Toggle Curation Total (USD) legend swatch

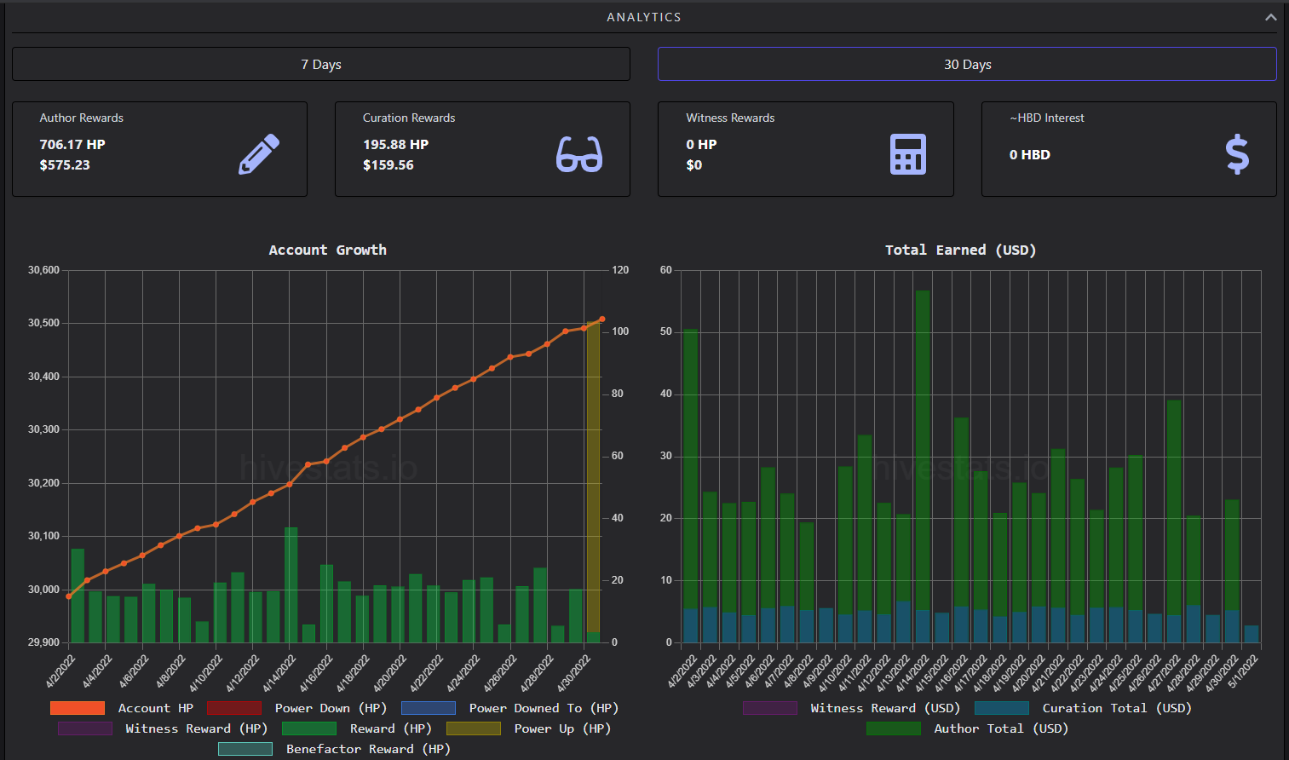point(1002,708)
